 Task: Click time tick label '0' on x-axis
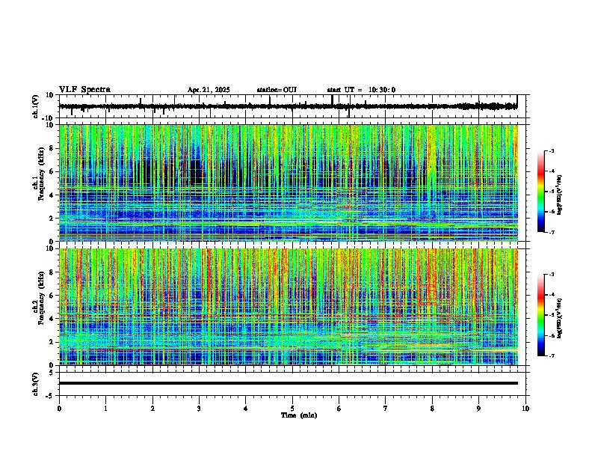point(59,409)
